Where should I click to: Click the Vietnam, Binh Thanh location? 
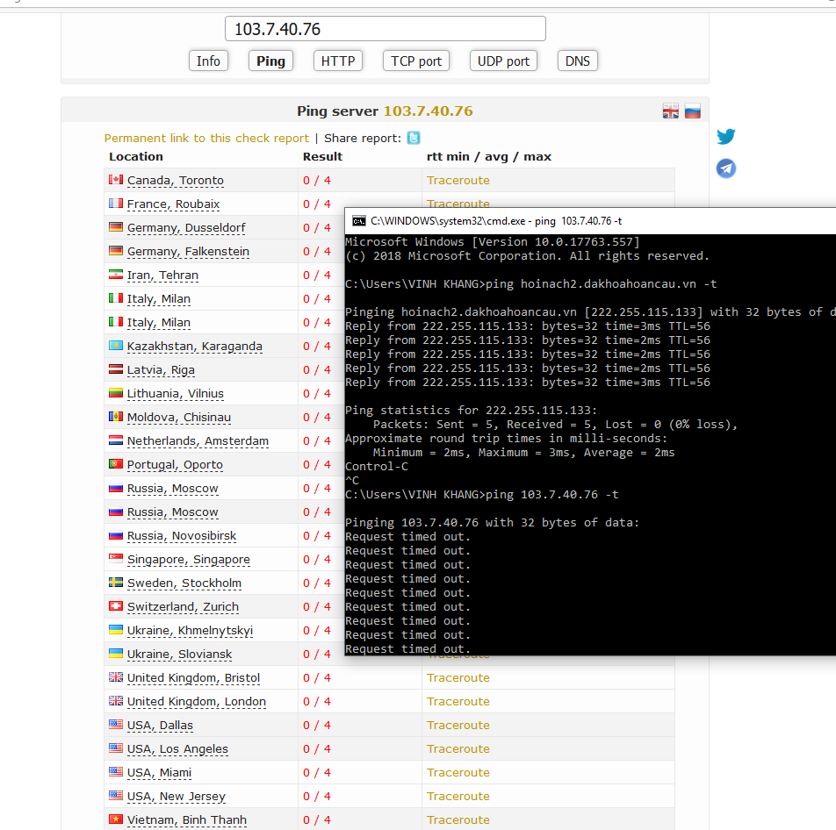[186, 819]
